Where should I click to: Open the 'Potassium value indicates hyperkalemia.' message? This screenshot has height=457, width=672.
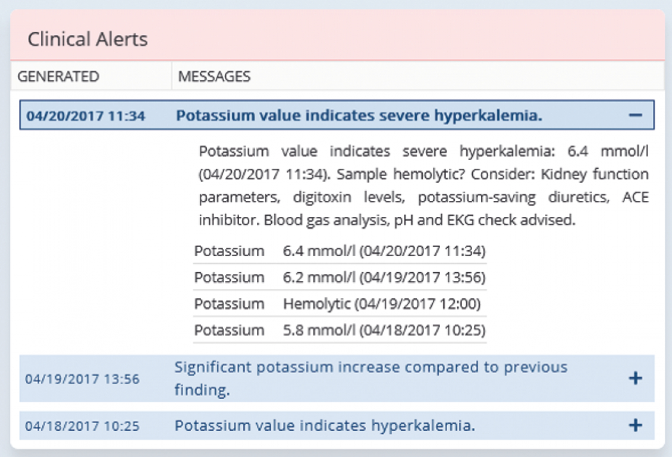coord(325,426)
